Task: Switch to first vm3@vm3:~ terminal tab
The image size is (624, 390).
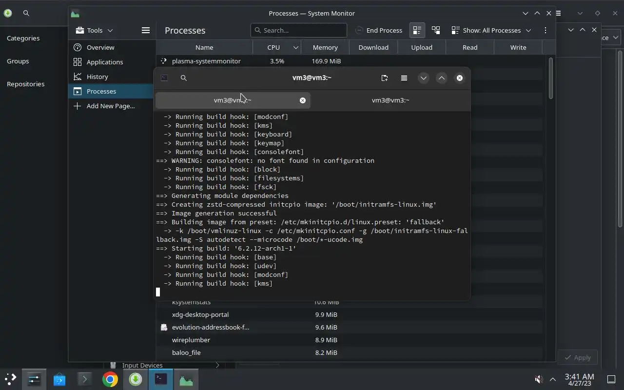Action: [x=233, y=100]
